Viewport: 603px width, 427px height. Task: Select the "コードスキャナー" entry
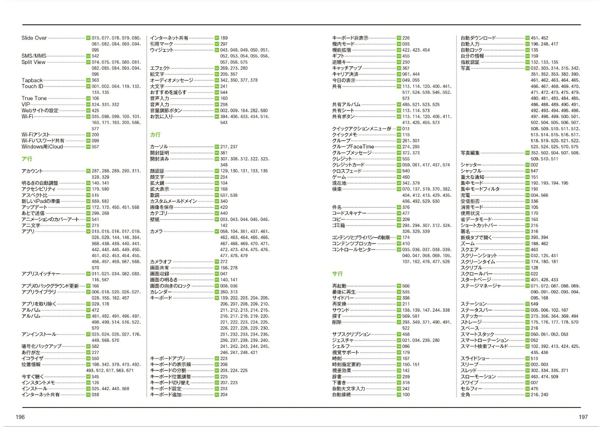pyautogui.click(x=349, y=213)
